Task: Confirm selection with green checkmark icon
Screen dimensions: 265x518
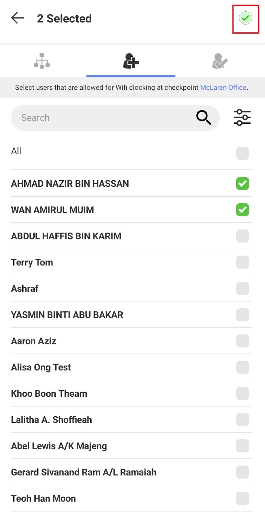Action: (245, 18)
